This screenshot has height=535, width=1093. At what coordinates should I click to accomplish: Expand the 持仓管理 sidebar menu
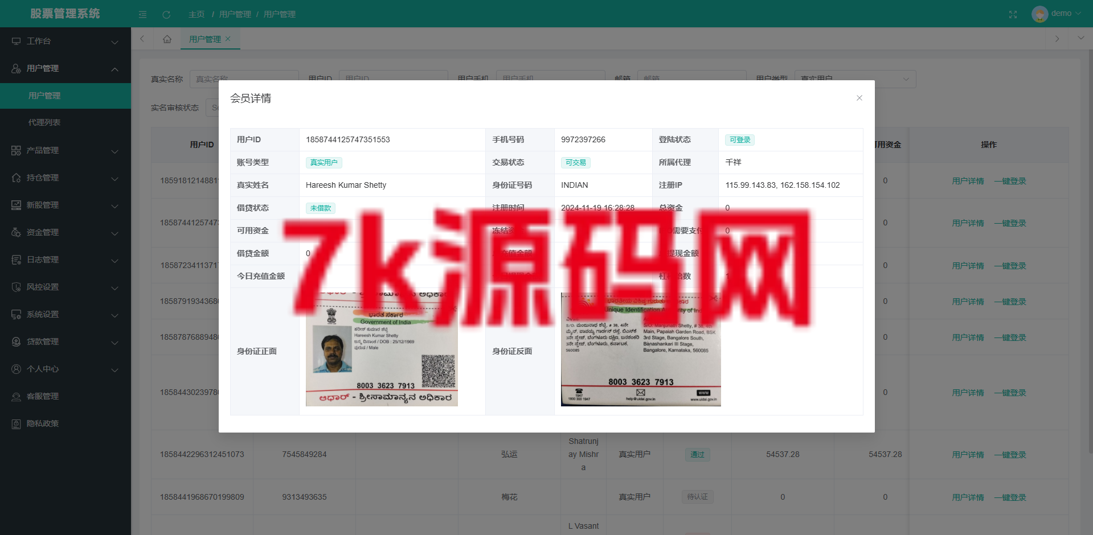66,178
